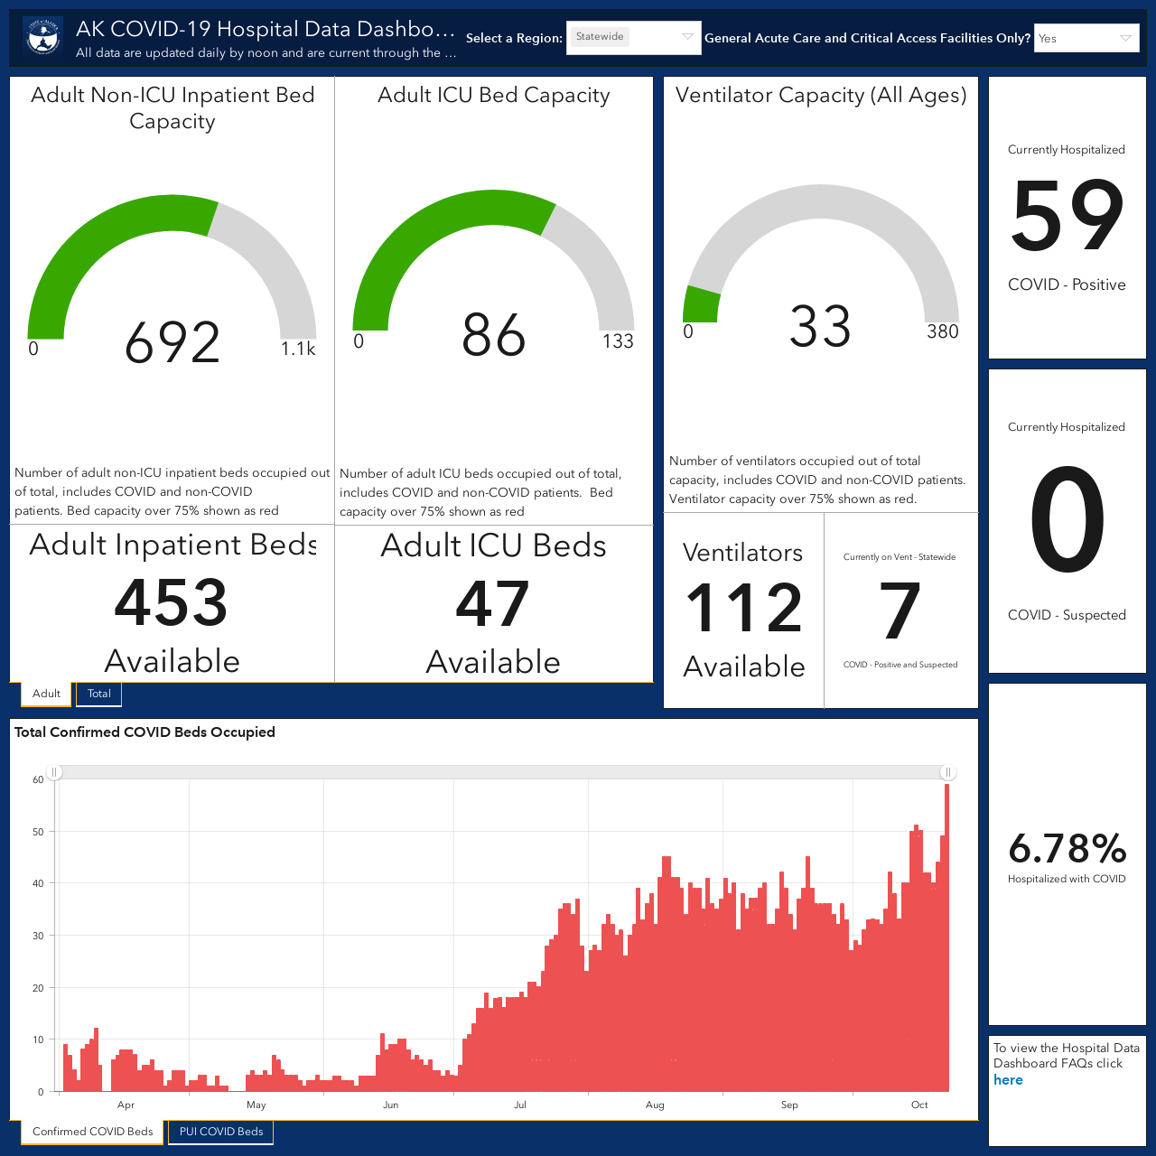
Task: Open the General Acute Care facilities dropdown
Action: pyautogui.click(x=1086, y=38)
